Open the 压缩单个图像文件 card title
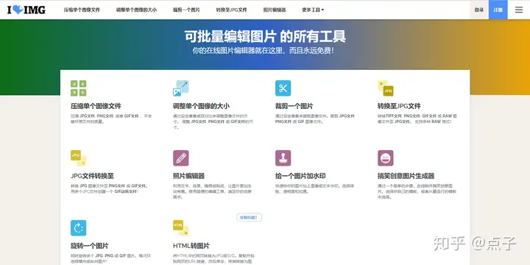Screen dimensions: 530x265 (96, 106)
